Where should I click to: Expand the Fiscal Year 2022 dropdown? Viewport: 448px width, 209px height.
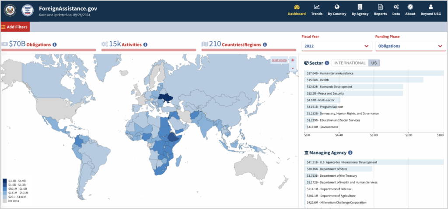click(336, 46)
